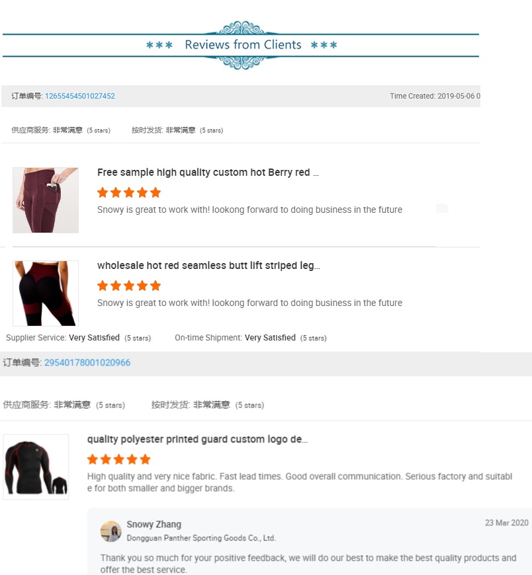
Task: Click the berry red leggings thumbnail
Action: 46,200
